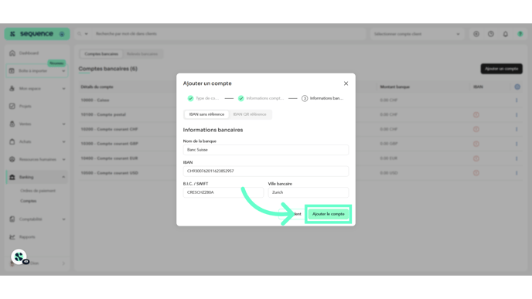Click IBAN warning icon for Compte courant CHF
This screenshot has height=299, width=532.
[x=476, y=130]
